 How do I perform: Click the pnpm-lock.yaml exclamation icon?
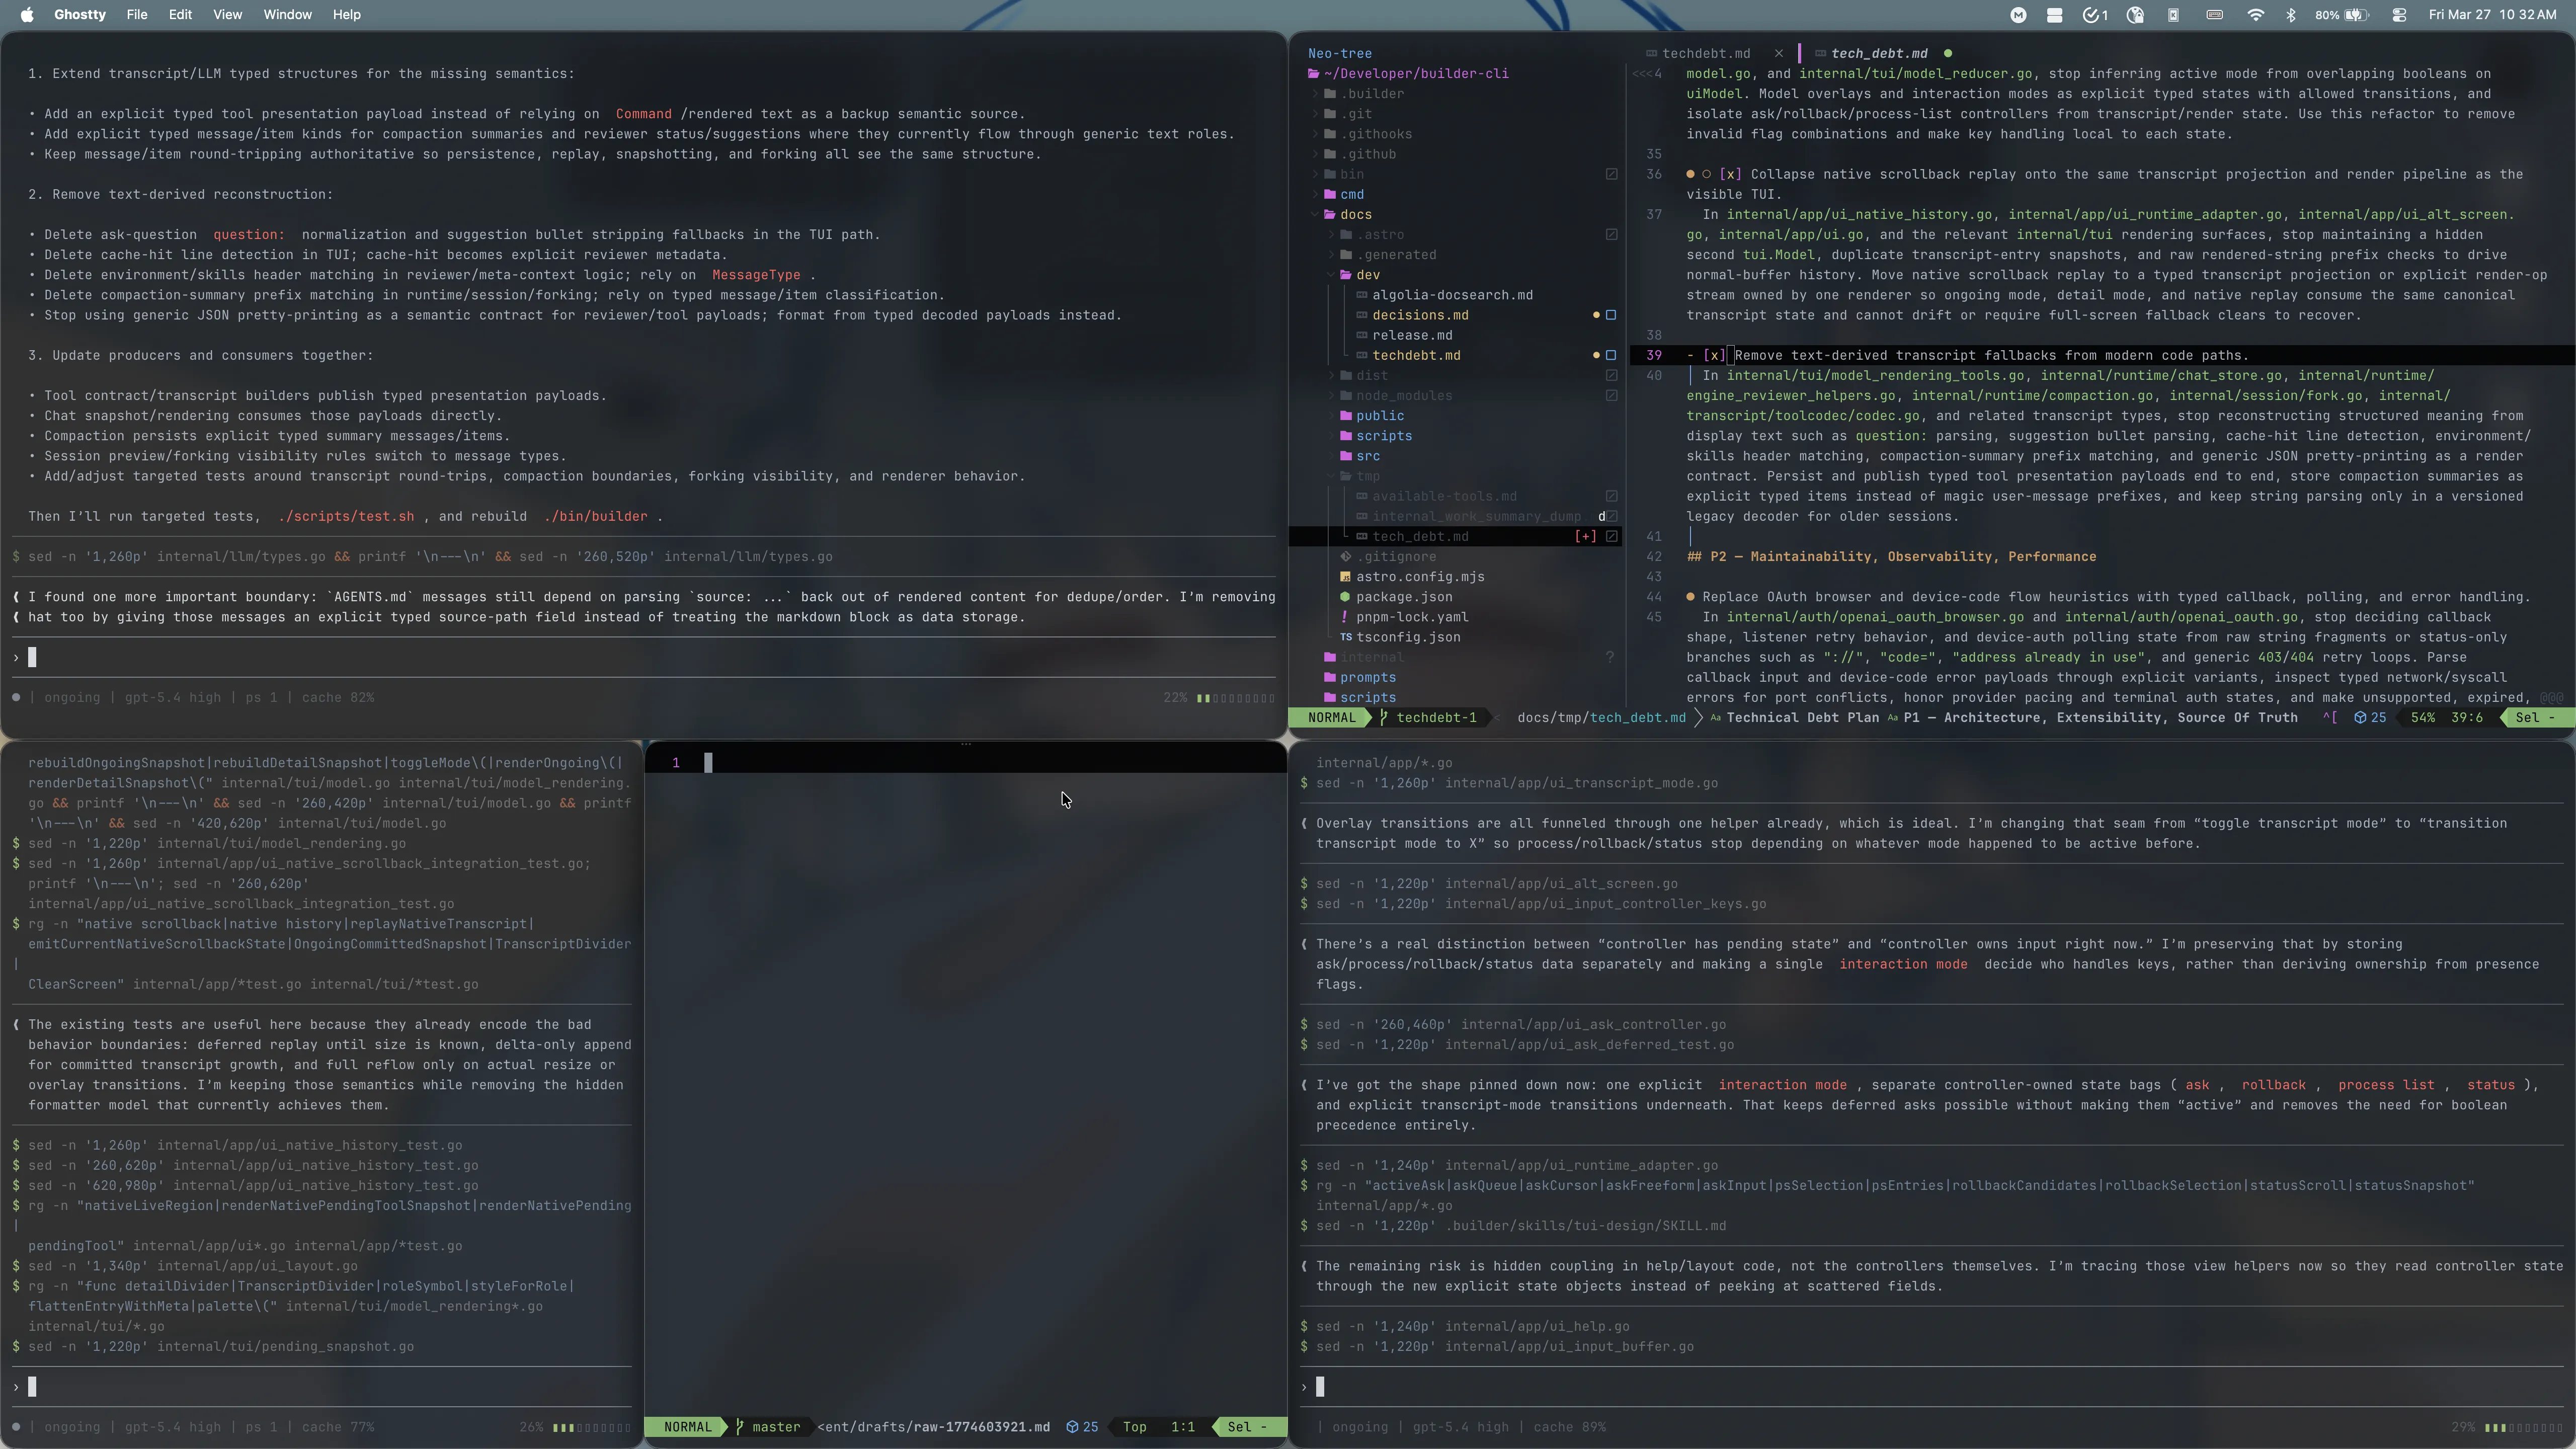point(1345,617)
